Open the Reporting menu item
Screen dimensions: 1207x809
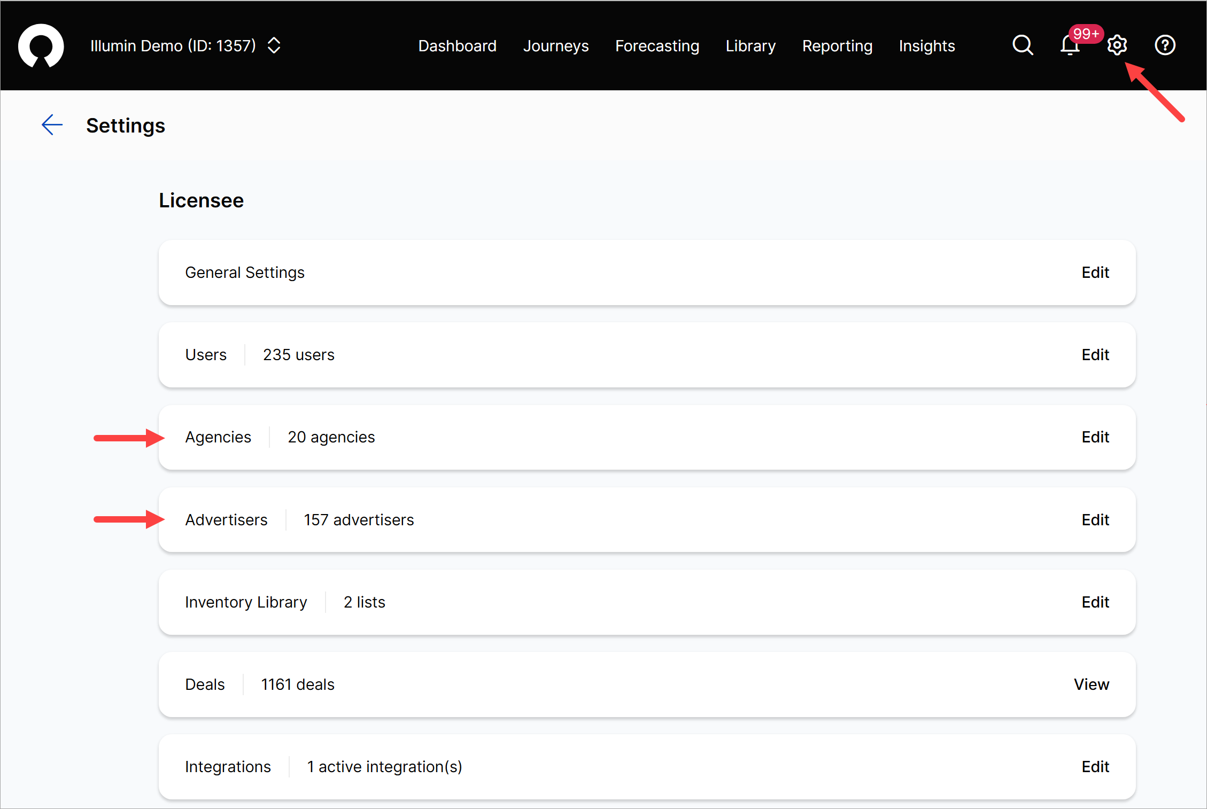pyautogui.click(x=837, y=46)
